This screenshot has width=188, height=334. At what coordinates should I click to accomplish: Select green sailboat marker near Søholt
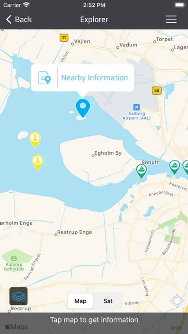pyautogui.click(x=142, y=171)
